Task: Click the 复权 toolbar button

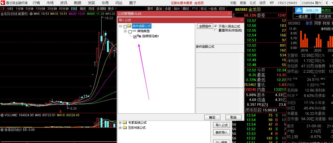Action: pos(150,9)
